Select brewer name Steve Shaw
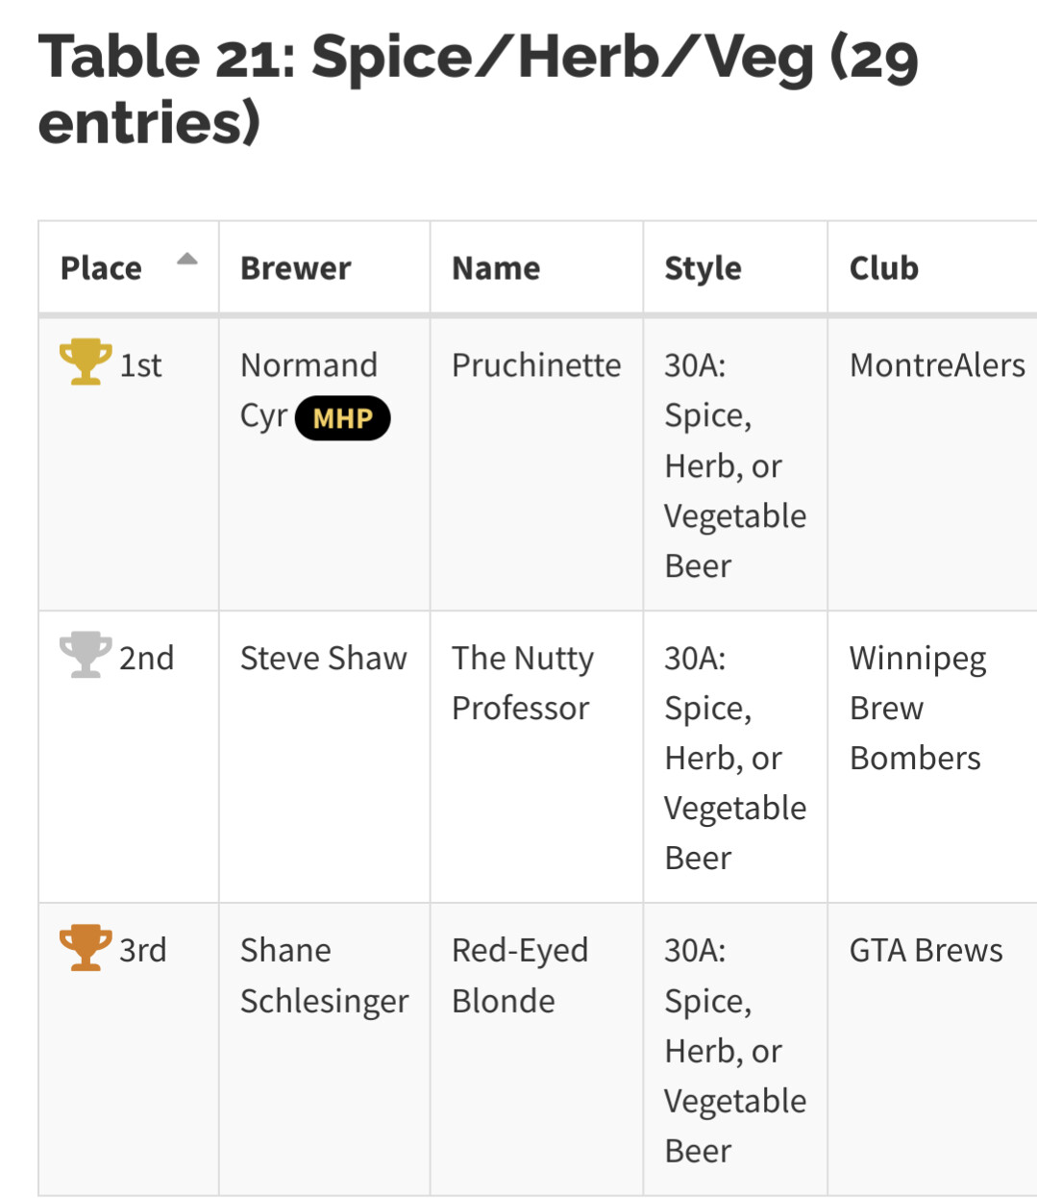Image resolution: width=1037 pixels, height=1198 pixels. click(x=323, y=659)
